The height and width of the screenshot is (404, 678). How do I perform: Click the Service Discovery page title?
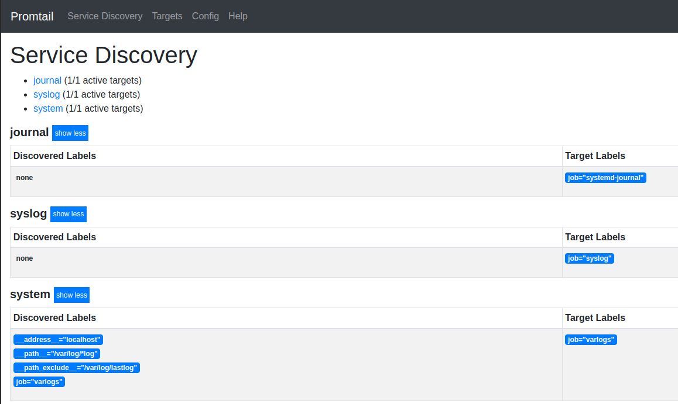tap(104, 55)
